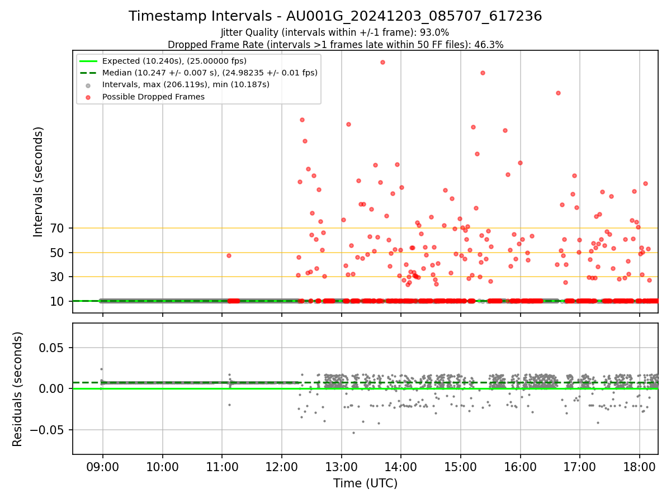Click the 10:00 time tick label

(163, 467)
